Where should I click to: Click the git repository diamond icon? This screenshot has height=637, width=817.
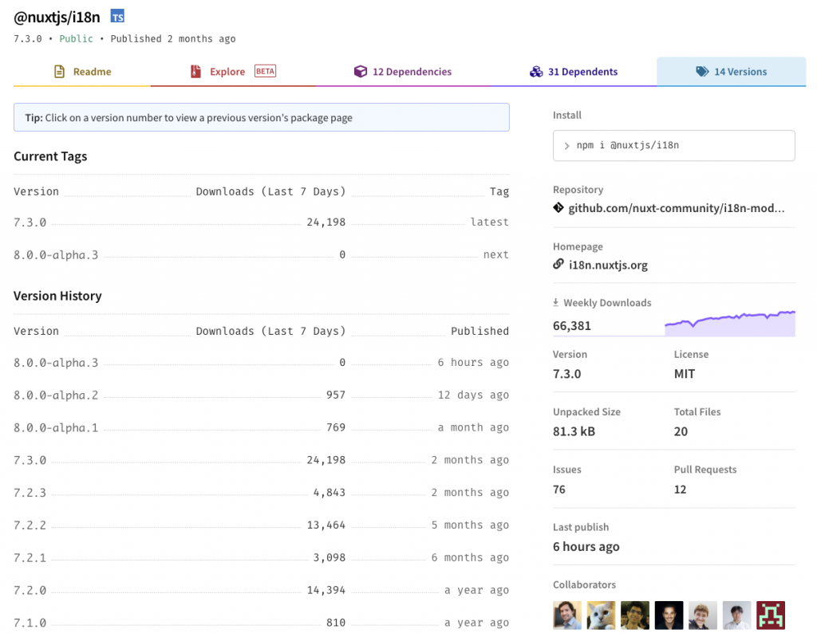558,208
